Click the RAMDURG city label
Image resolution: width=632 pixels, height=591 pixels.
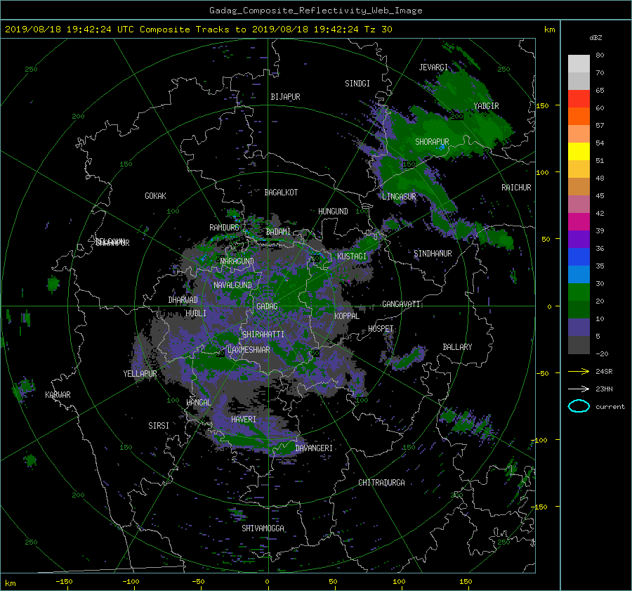(x=224, y=228)
